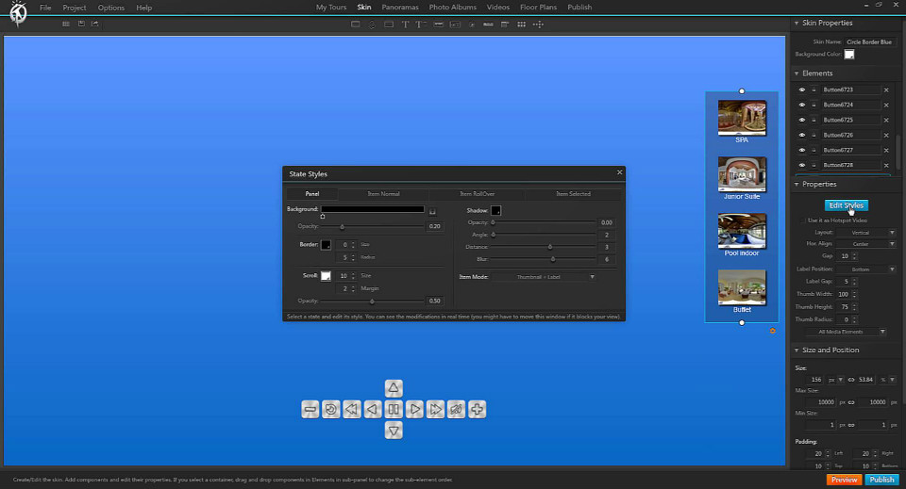Click the zoom out minus control button
The image size is (906, 489).
pyautogui.click(x=310, y=409)
